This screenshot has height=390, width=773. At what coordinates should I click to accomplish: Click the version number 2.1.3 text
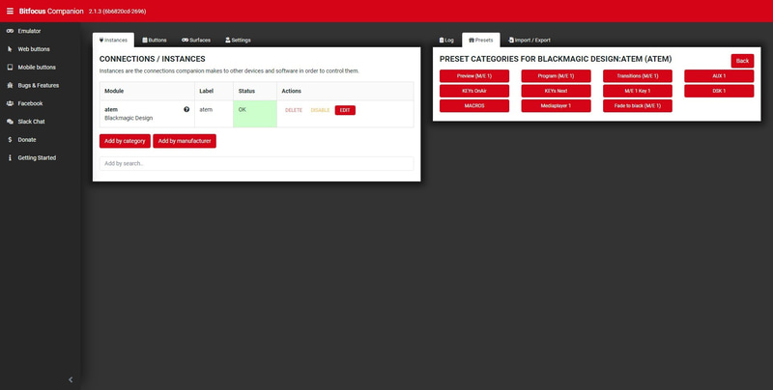pyautogui.click(x=117, y=12)
